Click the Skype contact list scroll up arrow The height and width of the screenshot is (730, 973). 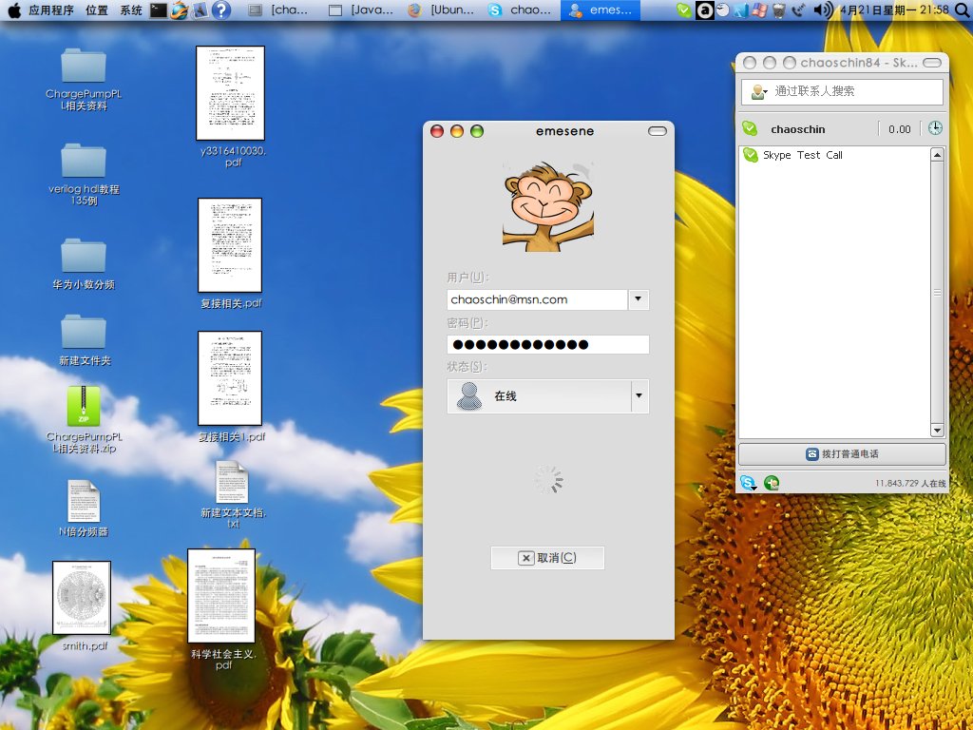pyautogui.click(x=937, y=154)
